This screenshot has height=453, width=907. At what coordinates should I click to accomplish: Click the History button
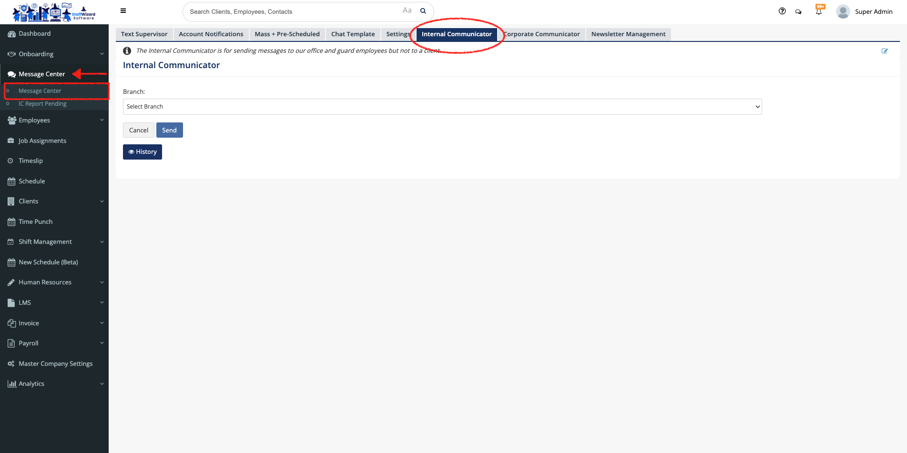click(143, 152)
